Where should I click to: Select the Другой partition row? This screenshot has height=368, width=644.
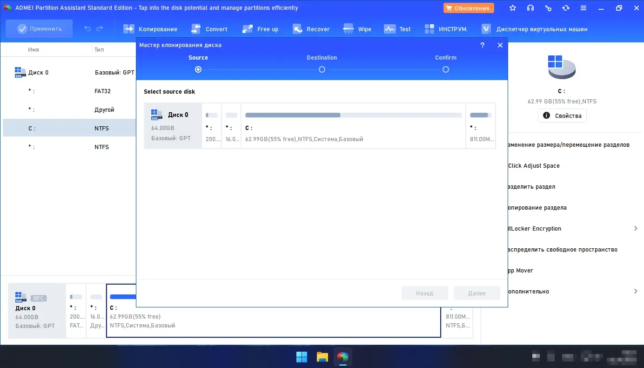click(70, 110)
